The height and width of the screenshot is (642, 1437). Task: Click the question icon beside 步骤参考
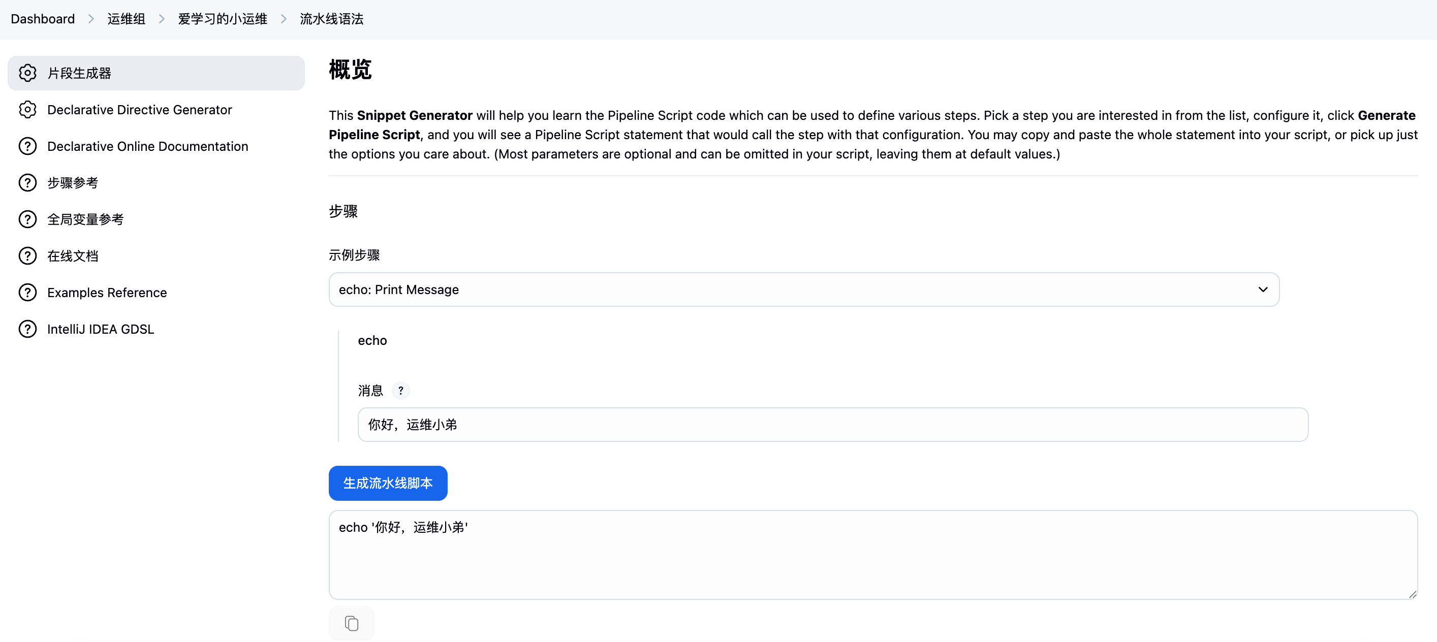[x=27, y=183]
